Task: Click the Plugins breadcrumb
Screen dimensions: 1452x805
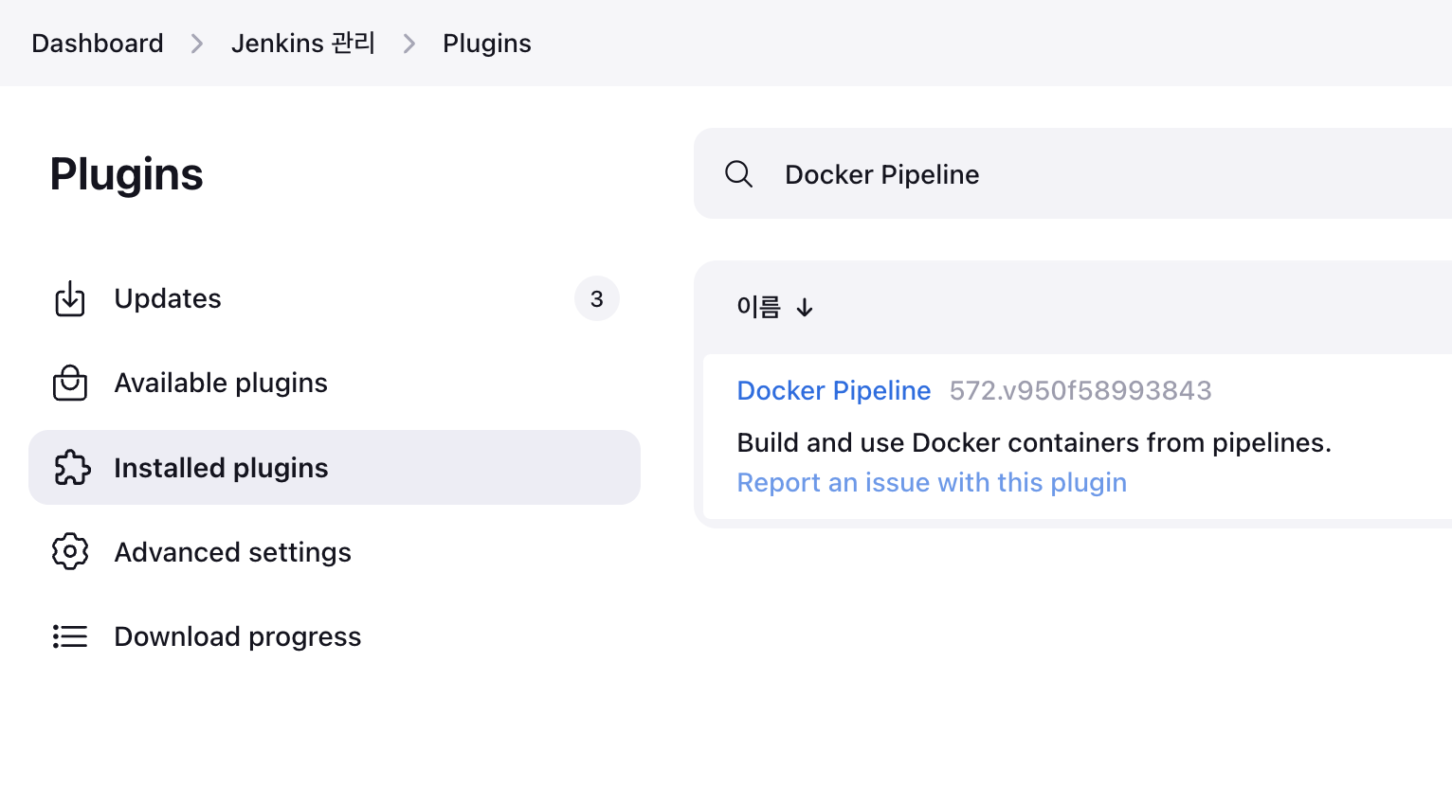Action: (487, 44)
